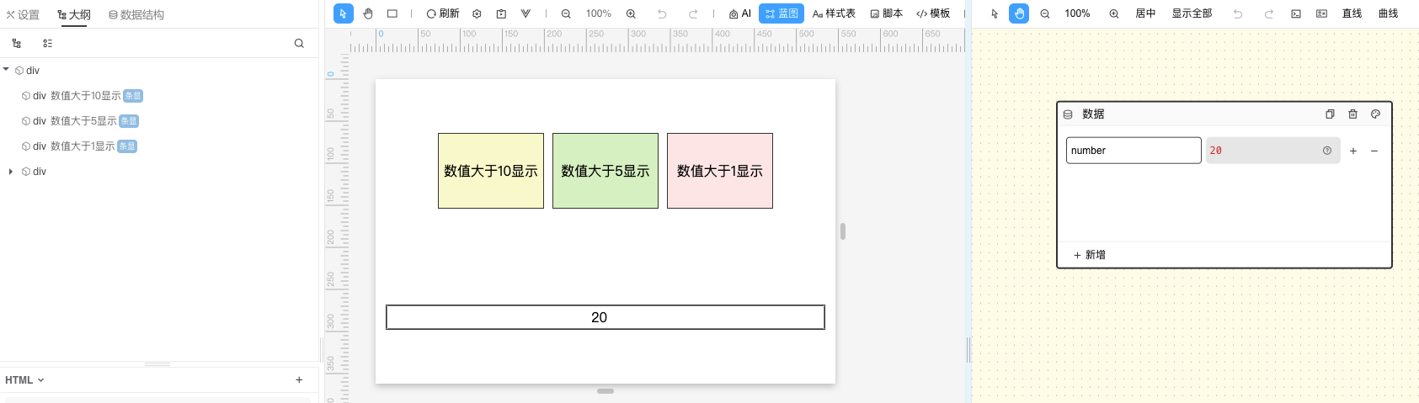Switch to the 数据结构 tab
1419x403 pixels.
[x=136, y=14]
